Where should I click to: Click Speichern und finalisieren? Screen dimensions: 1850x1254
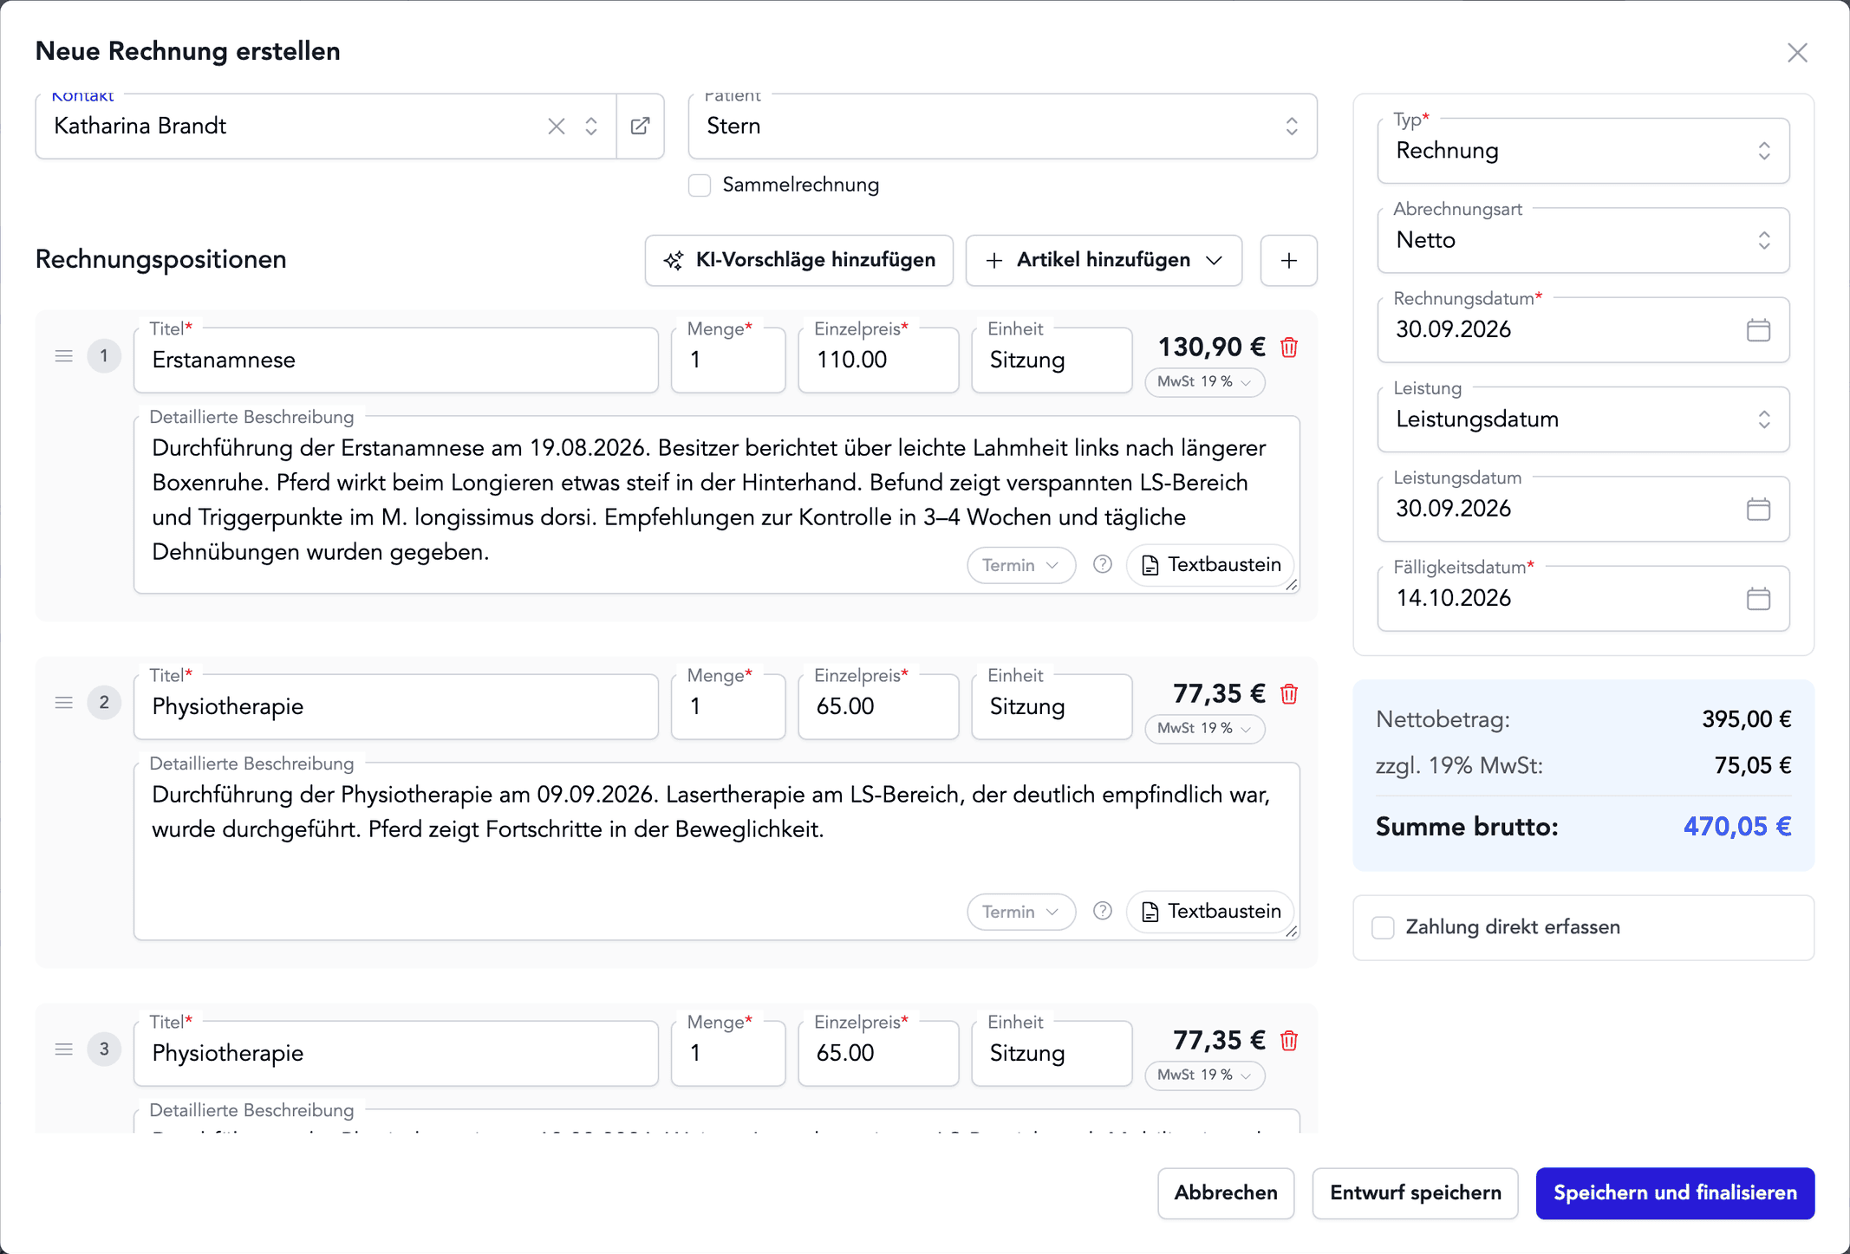tap(1675, 1193)
